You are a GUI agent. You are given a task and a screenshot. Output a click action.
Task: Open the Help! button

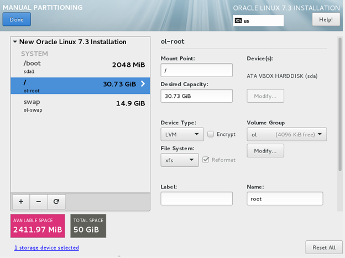click(x=326, y=19)
